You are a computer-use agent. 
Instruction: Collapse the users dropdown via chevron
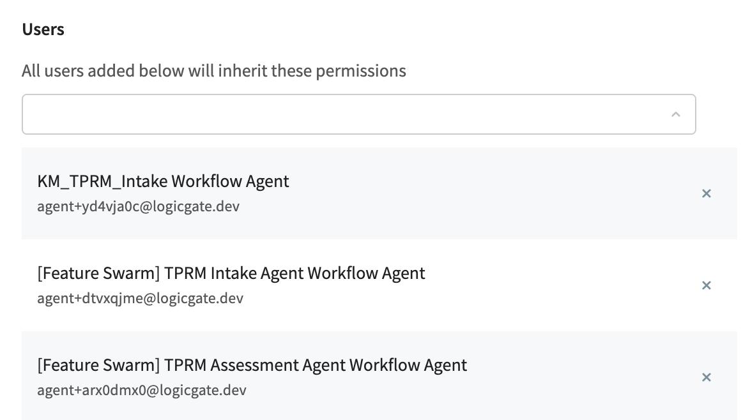pos(675,114)
